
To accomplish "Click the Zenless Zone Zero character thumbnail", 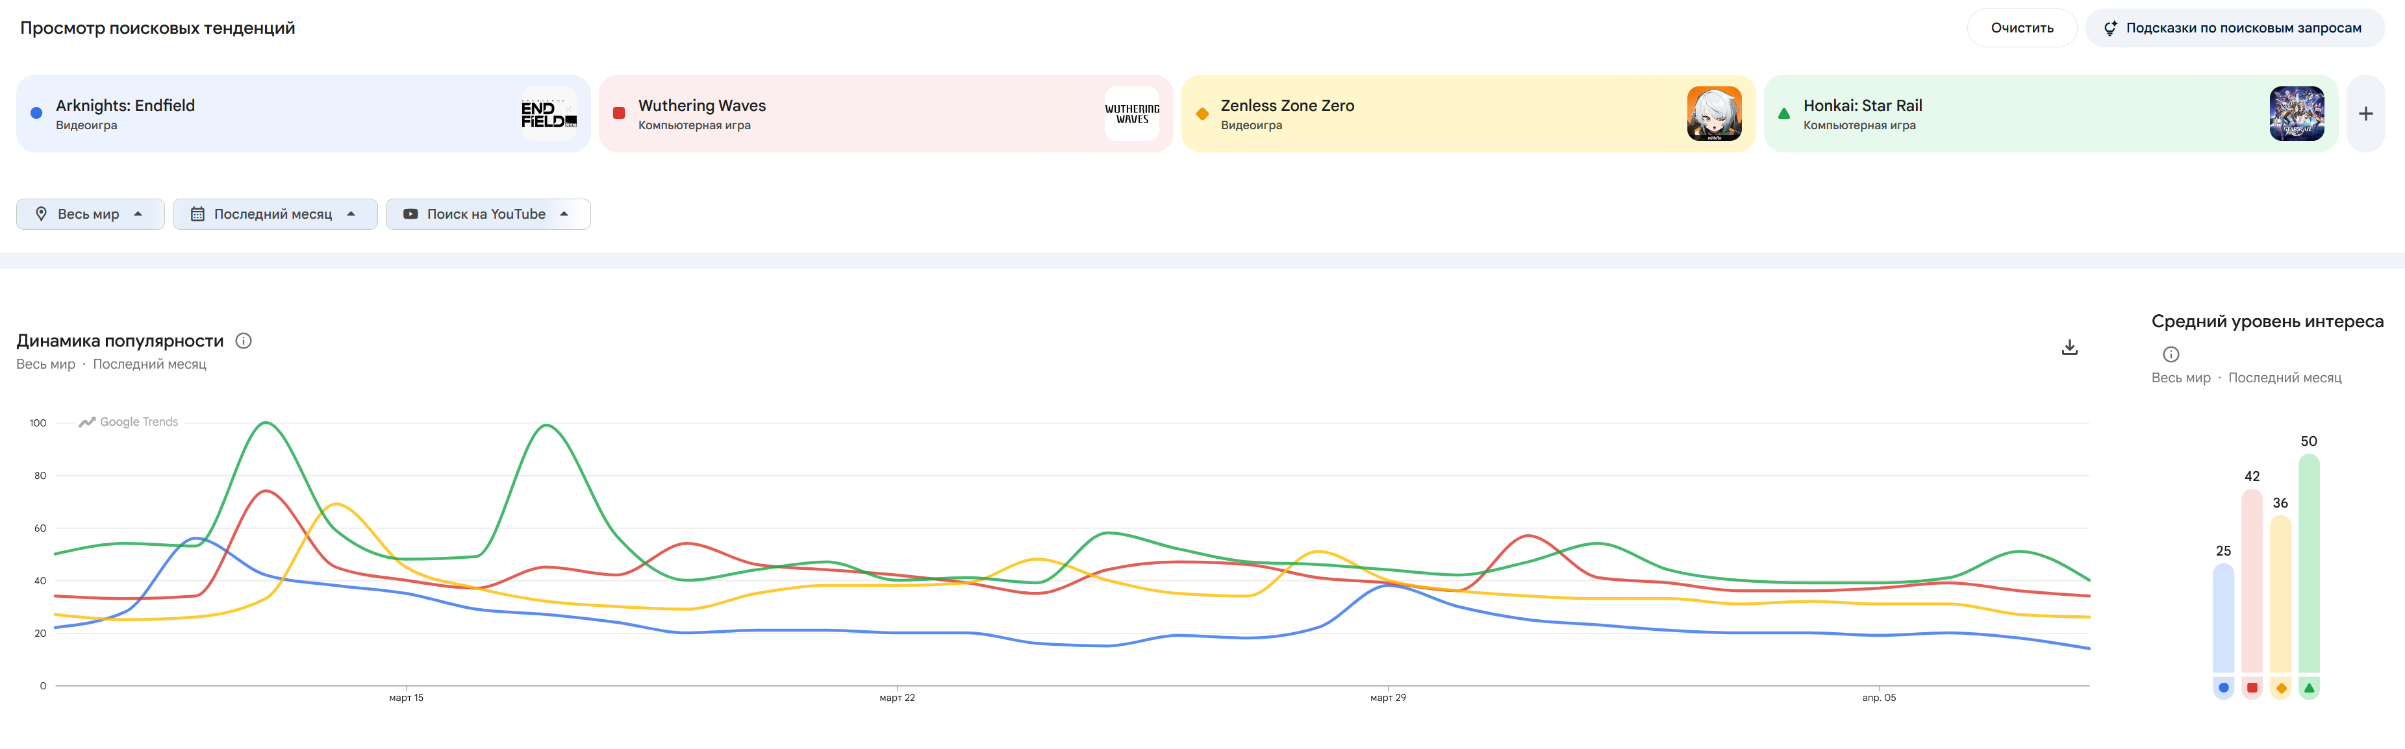I will pos(1714,114).
